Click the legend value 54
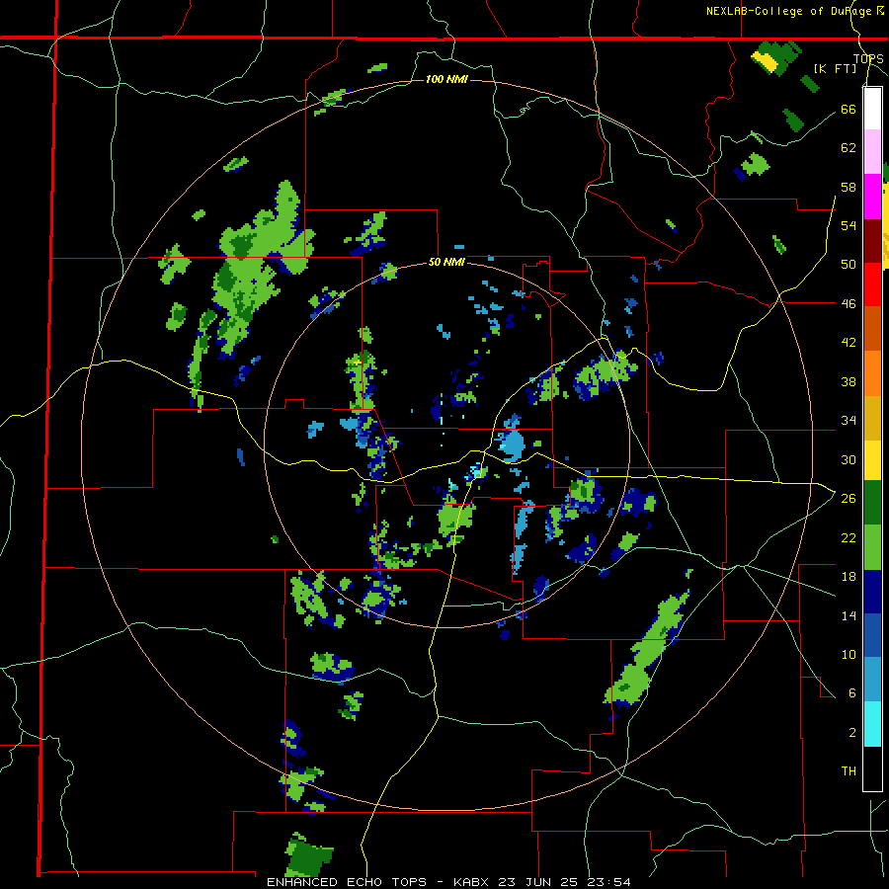 click(x=849, y=225)
